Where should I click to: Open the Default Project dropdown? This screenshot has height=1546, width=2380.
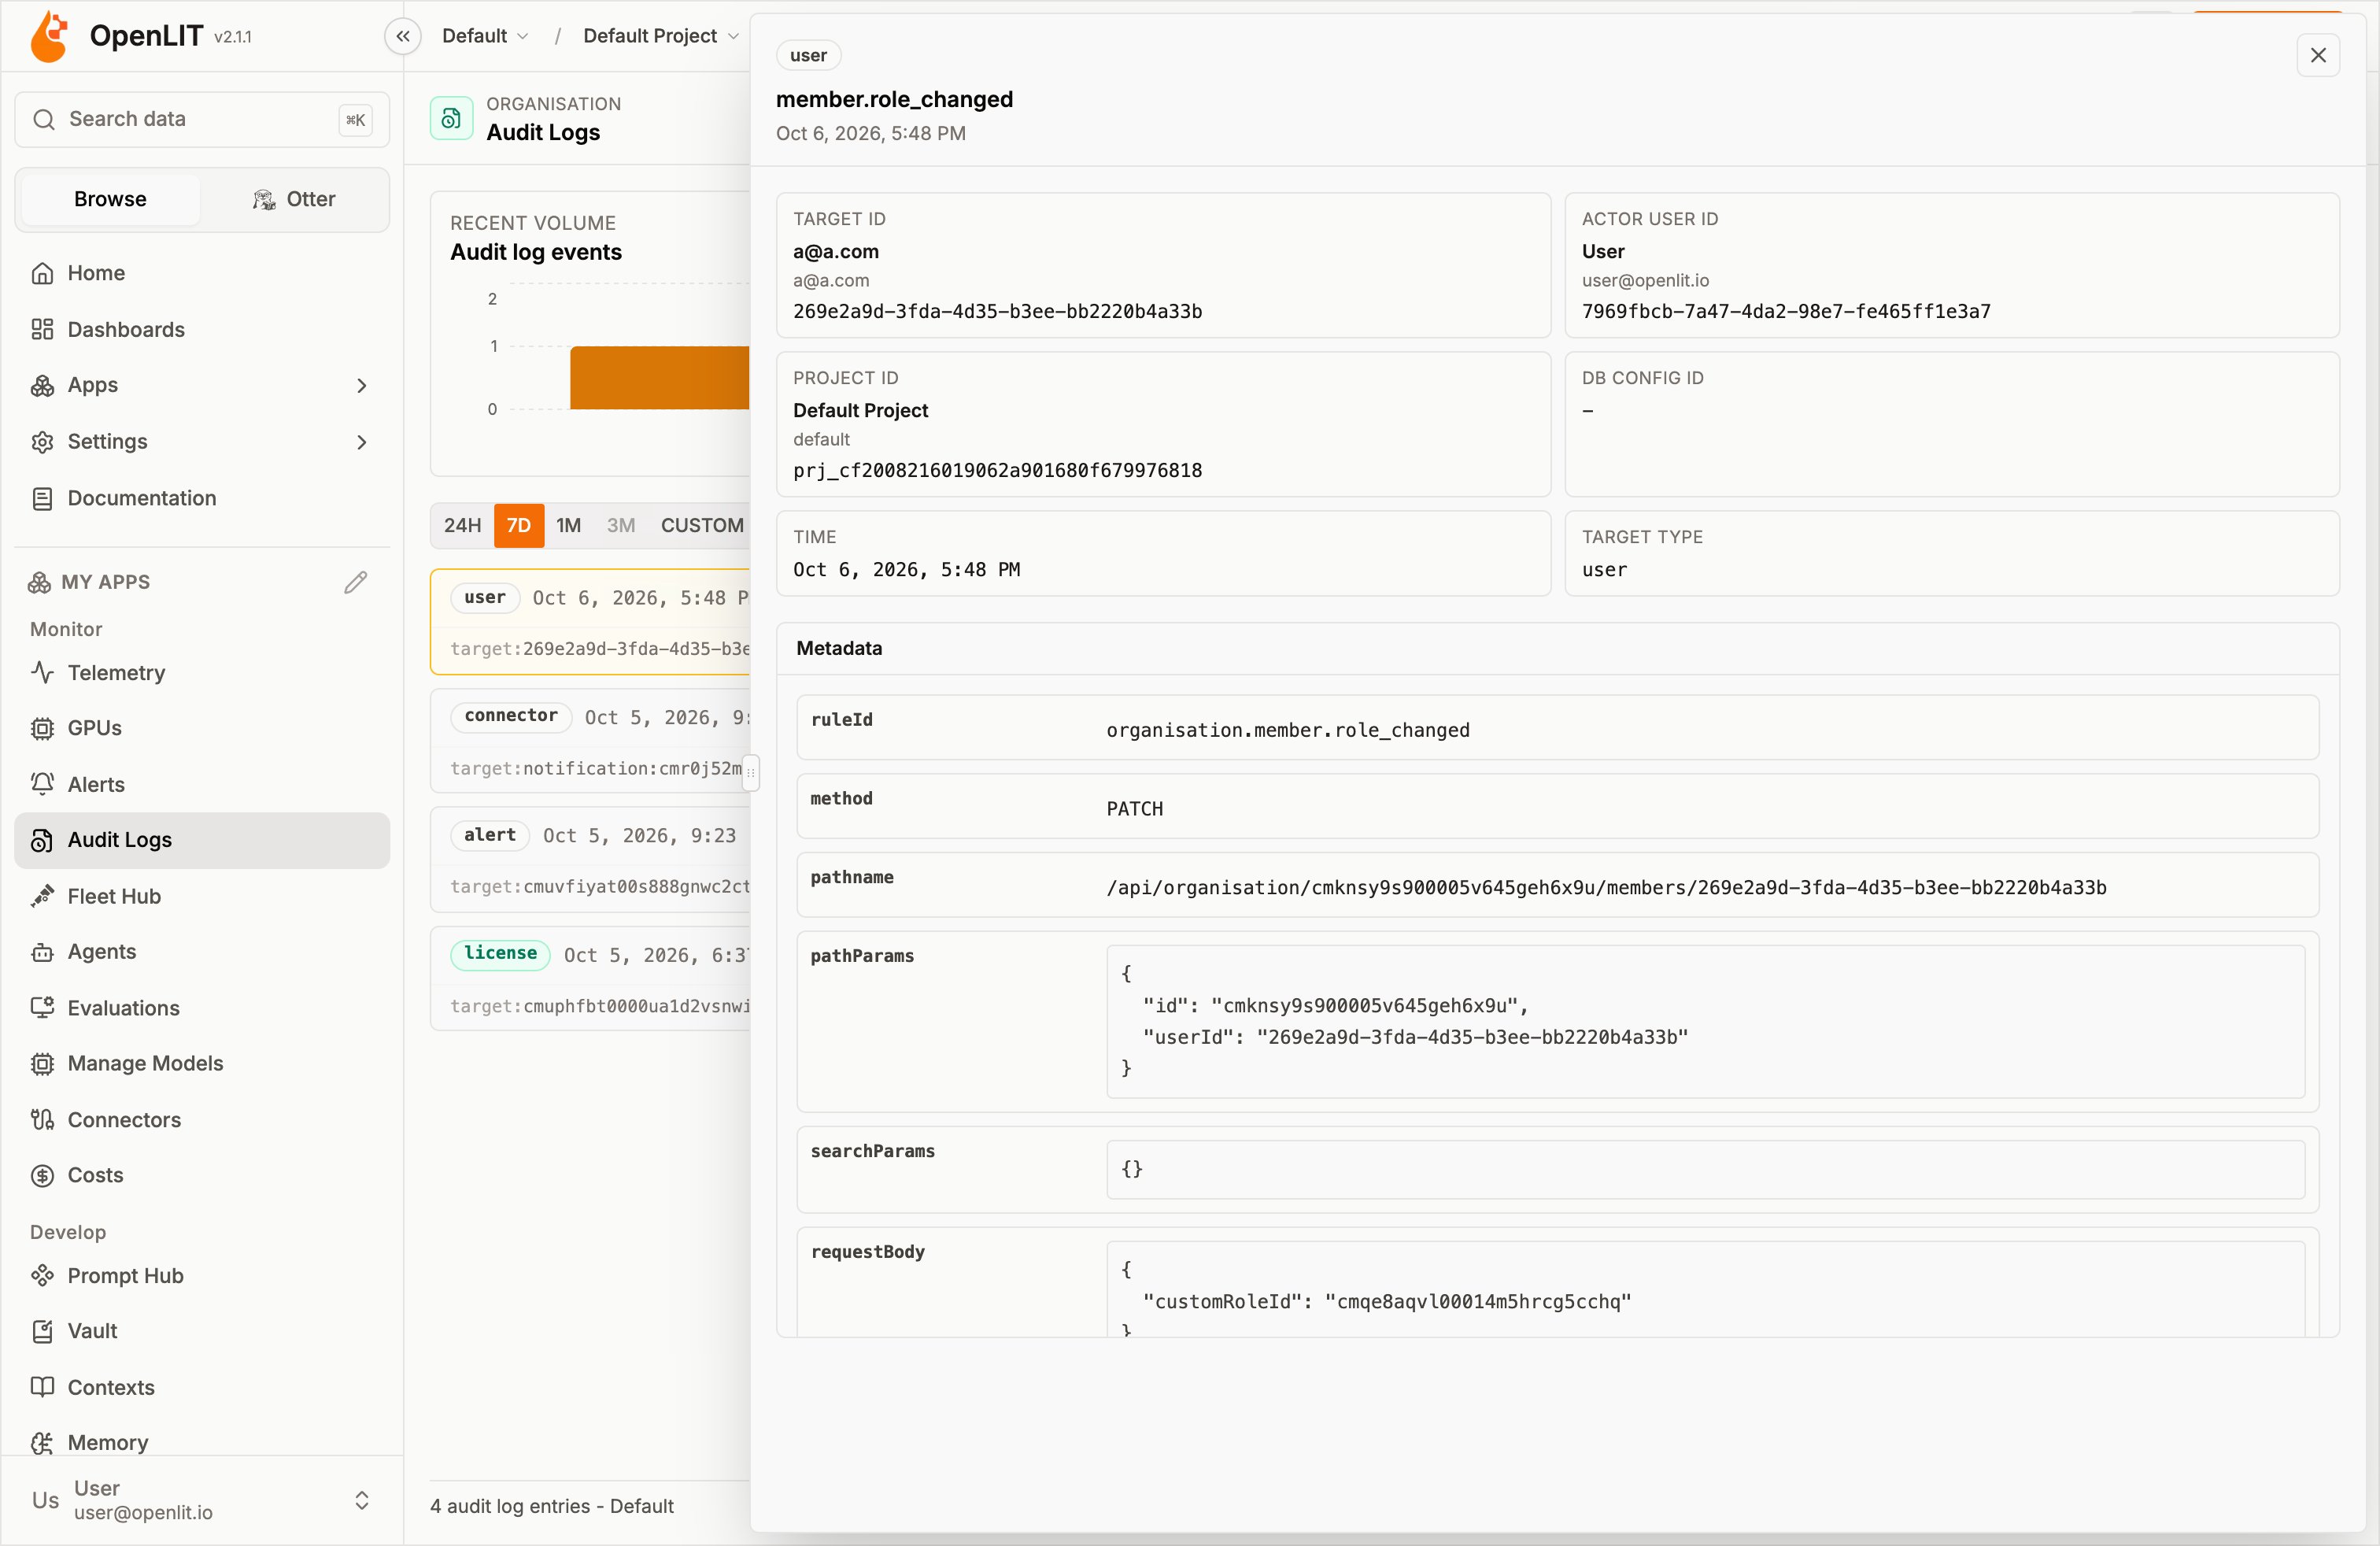point(661,36)
